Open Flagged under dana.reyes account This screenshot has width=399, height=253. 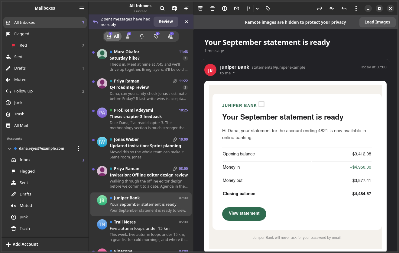[x=45, y=171]
